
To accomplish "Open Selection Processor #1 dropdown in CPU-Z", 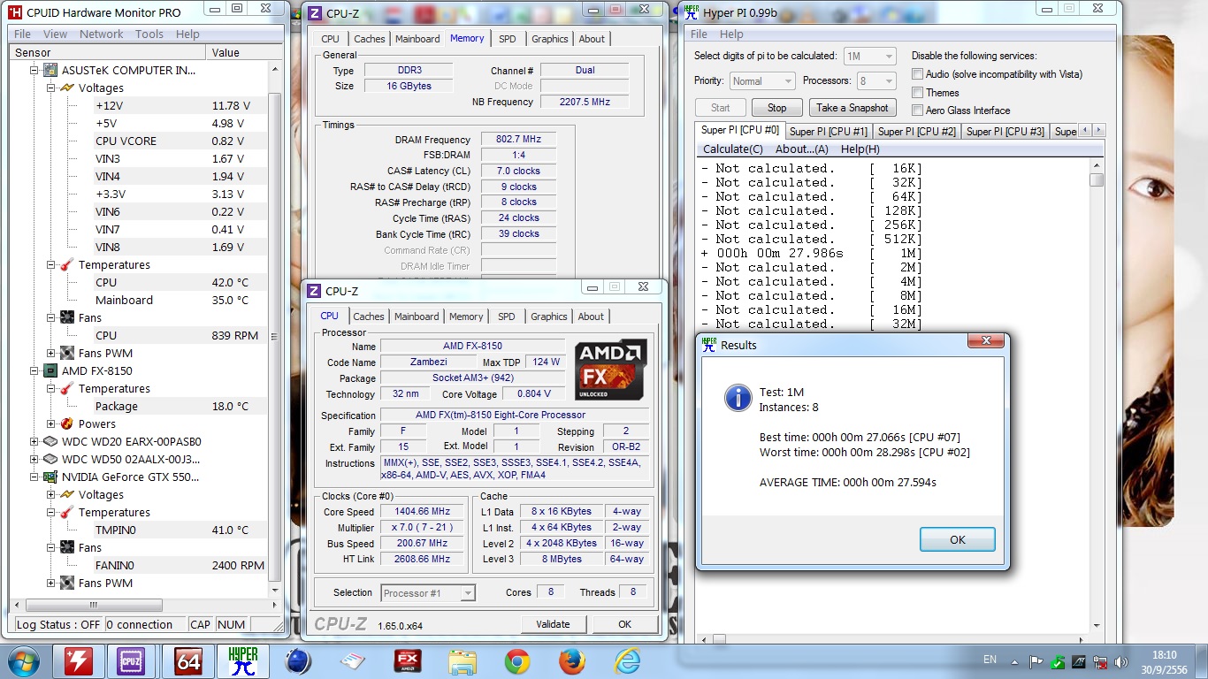I will (x=429, y=592).
